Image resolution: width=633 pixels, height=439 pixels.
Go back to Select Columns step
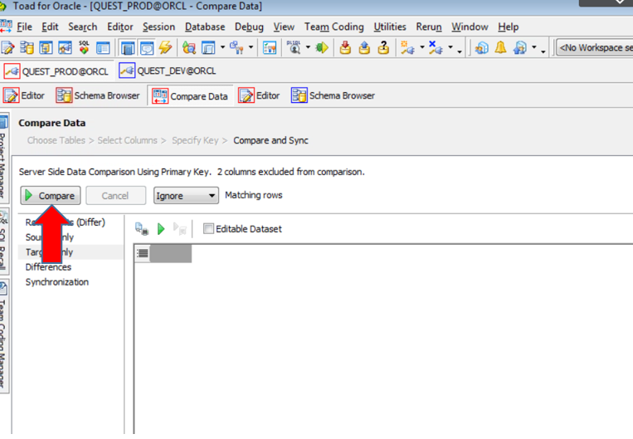pyautogui.click(x=127, y=140)
